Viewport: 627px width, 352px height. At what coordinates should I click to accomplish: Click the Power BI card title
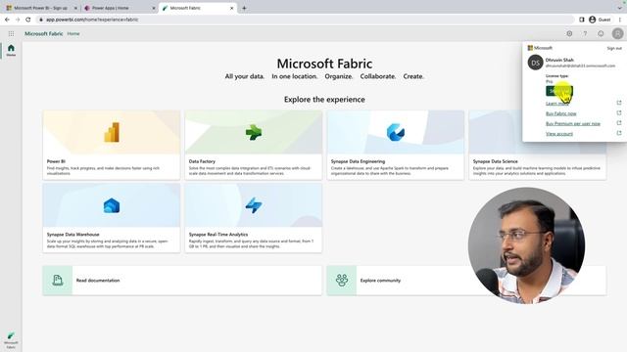point(56,161)
